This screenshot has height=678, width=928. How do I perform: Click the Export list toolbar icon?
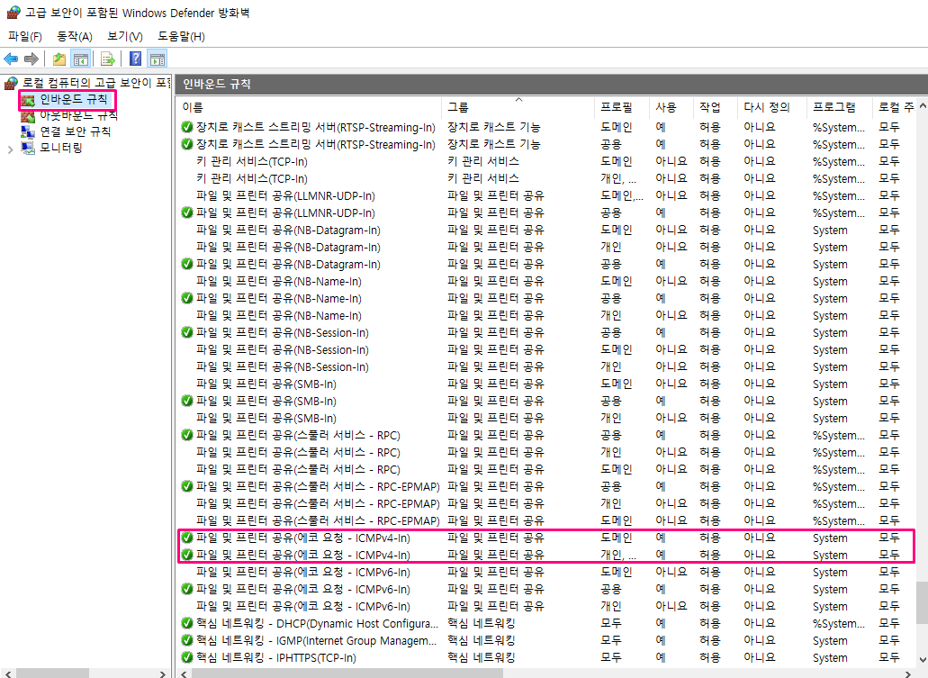[108, 59]
